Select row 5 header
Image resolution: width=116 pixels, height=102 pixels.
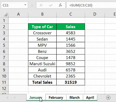click(x=4, y=45)
